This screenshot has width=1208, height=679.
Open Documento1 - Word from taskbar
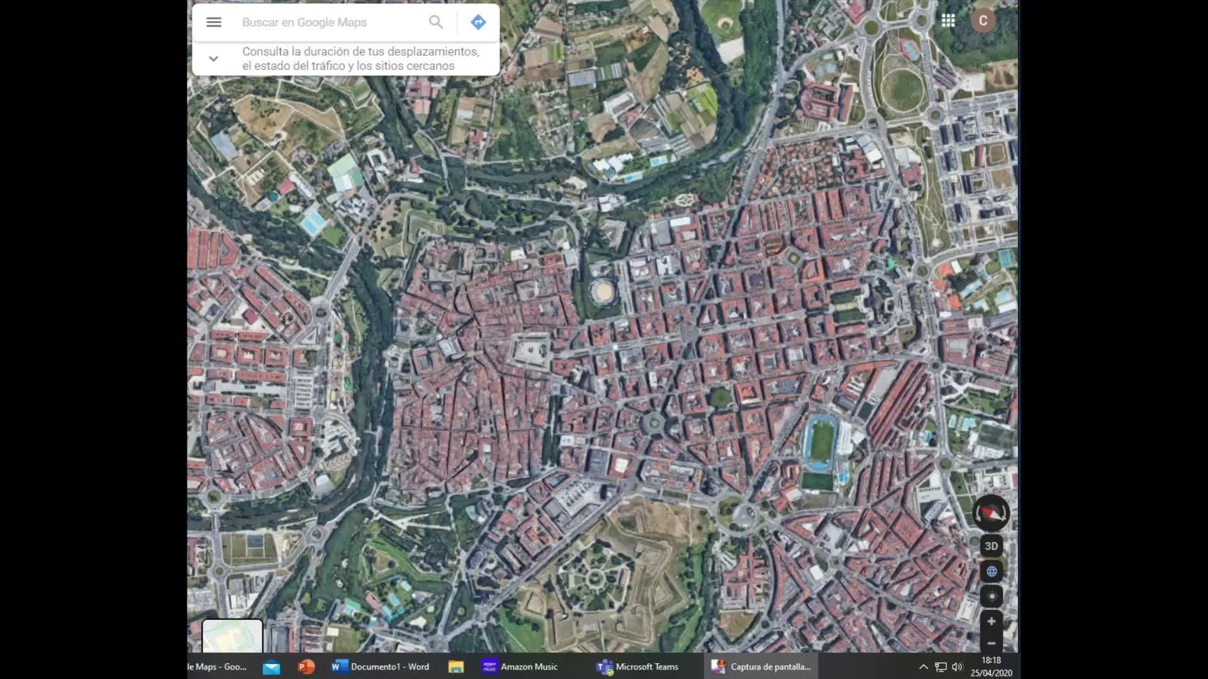(381, 666)
